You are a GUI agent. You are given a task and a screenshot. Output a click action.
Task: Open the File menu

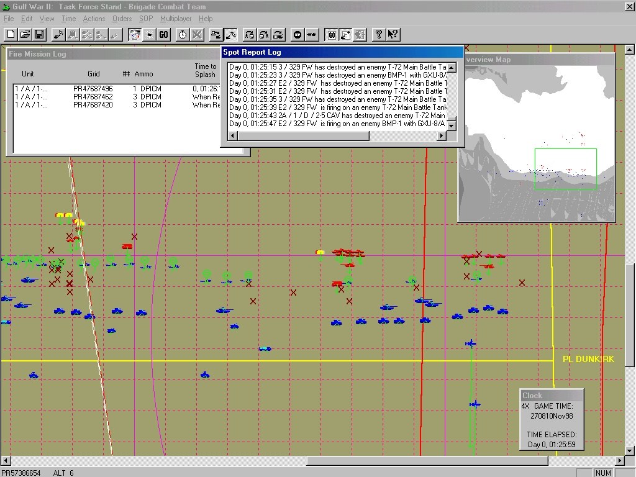point(9,19)
